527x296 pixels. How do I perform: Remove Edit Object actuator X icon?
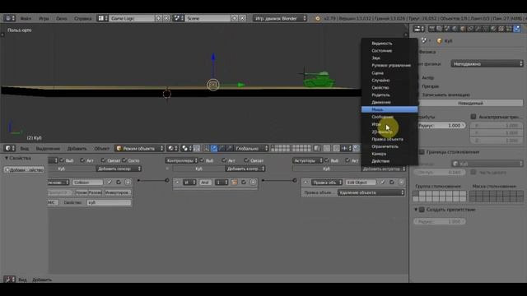[401, 183]
